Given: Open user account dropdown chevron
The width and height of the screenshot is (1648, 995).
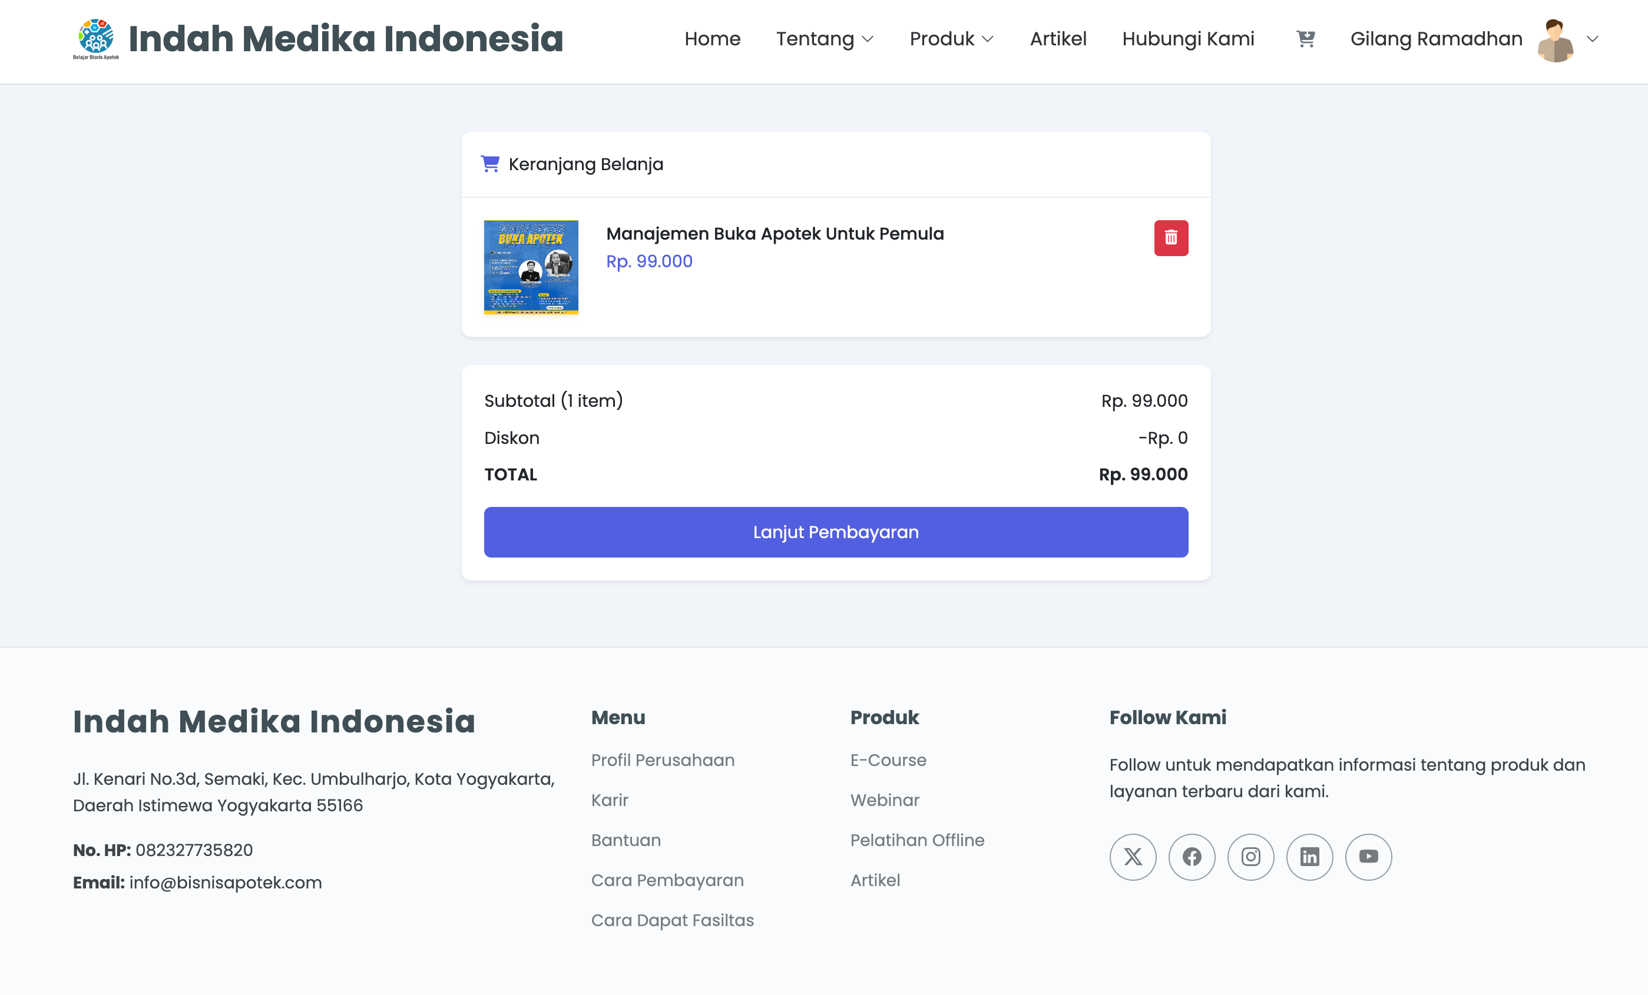Looking at the screenshot, I should point(1593,39).
